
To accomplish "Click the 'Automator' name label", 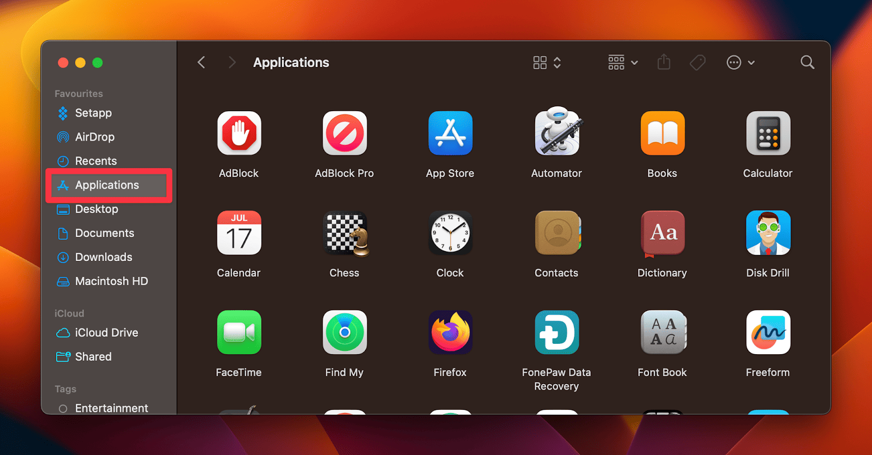I will 556,173.
